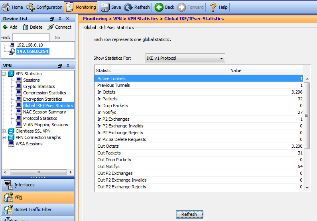317x221 pixels.
Task: Select the Out Notifys row
Action: point(199,166)
